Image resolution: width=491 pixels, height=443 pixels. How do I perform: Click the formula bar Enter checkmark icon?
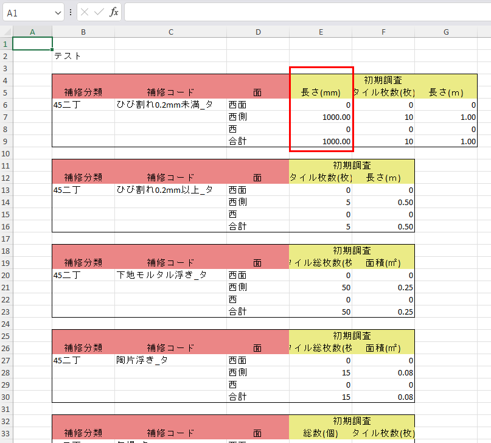pos(99,12)
